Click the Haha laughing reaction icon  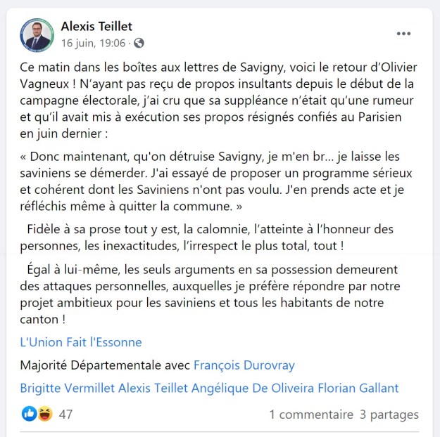click(44, 414)
